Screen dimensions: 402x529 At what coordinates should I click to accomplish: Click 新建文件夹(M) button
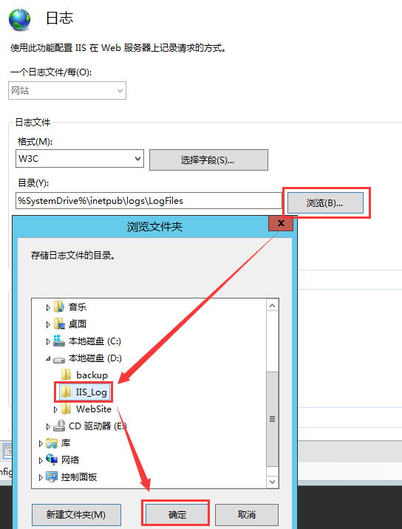tap(76, 515)
